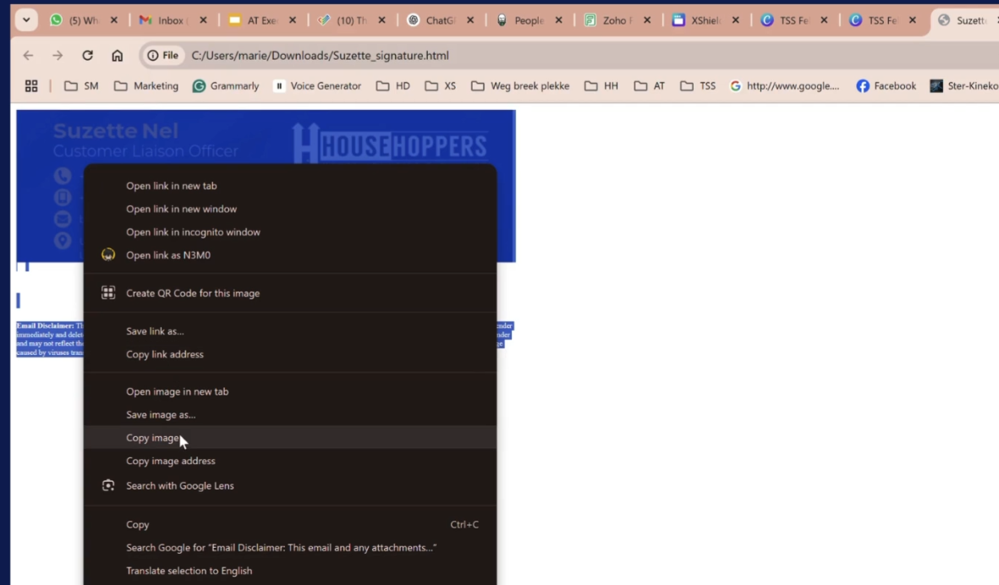Open the apps grid icon in bookmarks bar
Viewport: 999px width, 585px height.
coord(31,86)
